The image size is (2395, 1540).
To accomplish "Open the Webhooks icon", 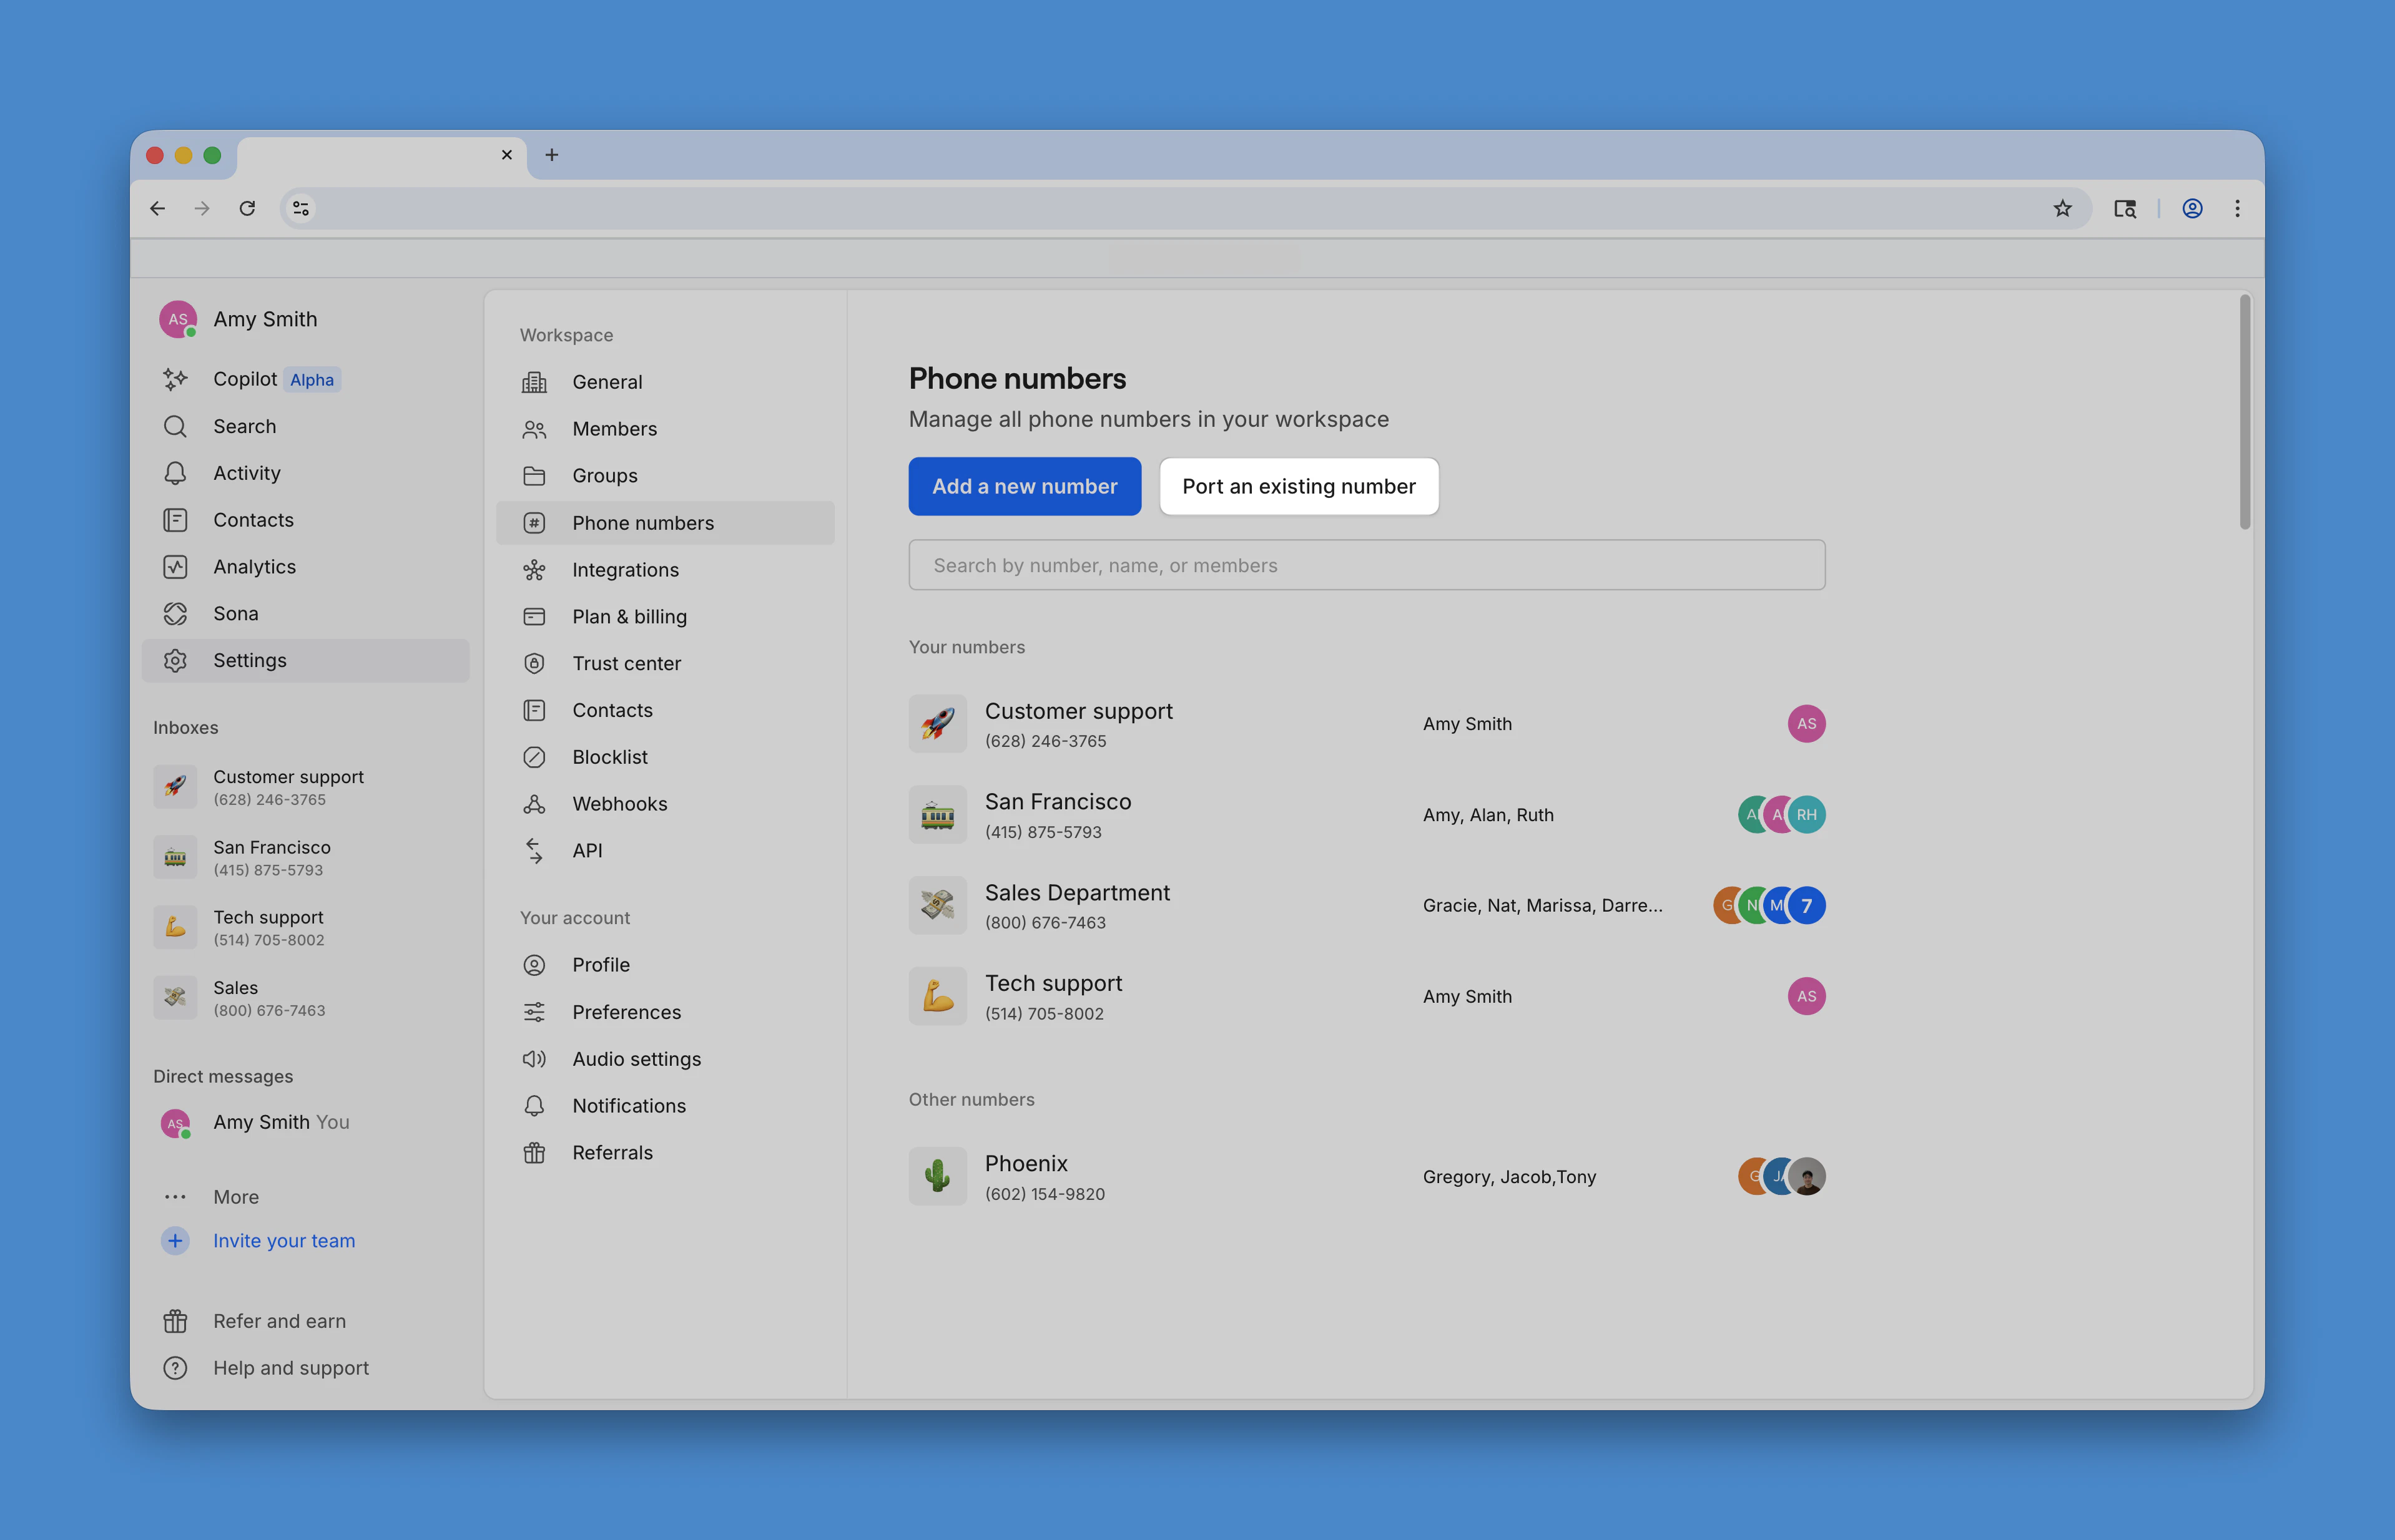I will pos(534,804).
